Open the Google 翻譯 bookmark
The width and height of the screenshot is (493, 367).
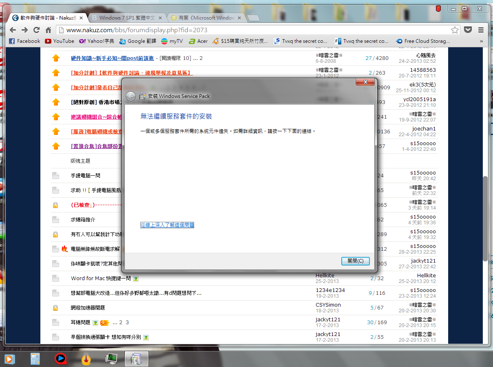point(137,41)
